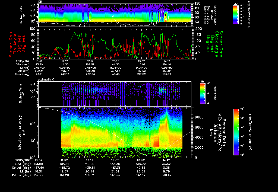Click the DEF label above the color bar
This screenshot has width=278, height=192.
236,4
